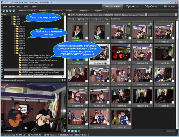Screen dimensions: 179x137
Task: Open the Импорт dropdown
Action: 43,11
